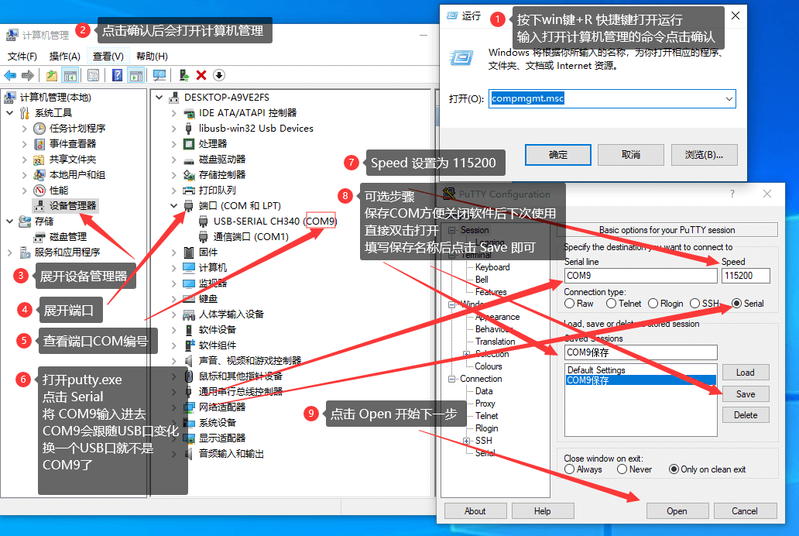The height and width of the screenshot is (536, 799).
Task: Select the Telnet connection type radio
Action: point(611,304)
